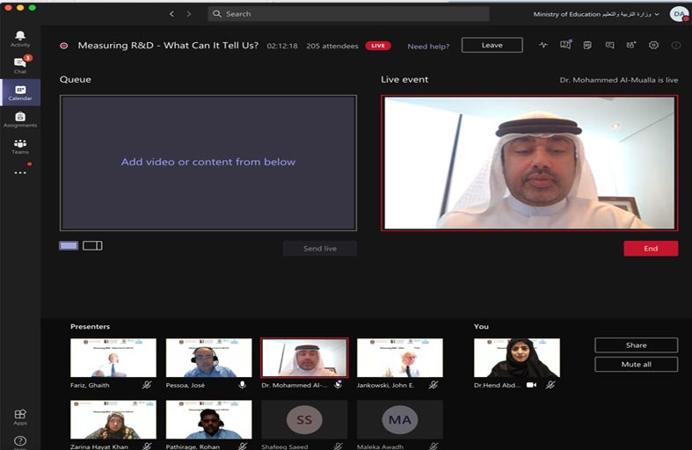Switch to Calendar tab in sidebar
Screen dimensions: 692x450
(x=19, y=92)
